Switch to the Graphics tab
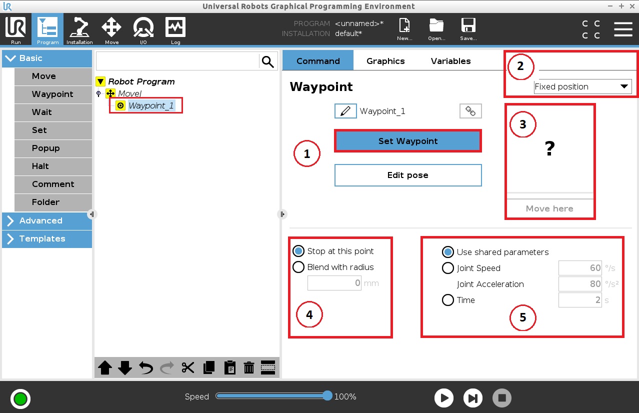Viewport: 639px width, 413px height. pos(385,60)
